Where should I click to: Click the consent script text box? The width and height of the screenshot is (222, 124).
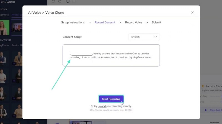point(111,56)
